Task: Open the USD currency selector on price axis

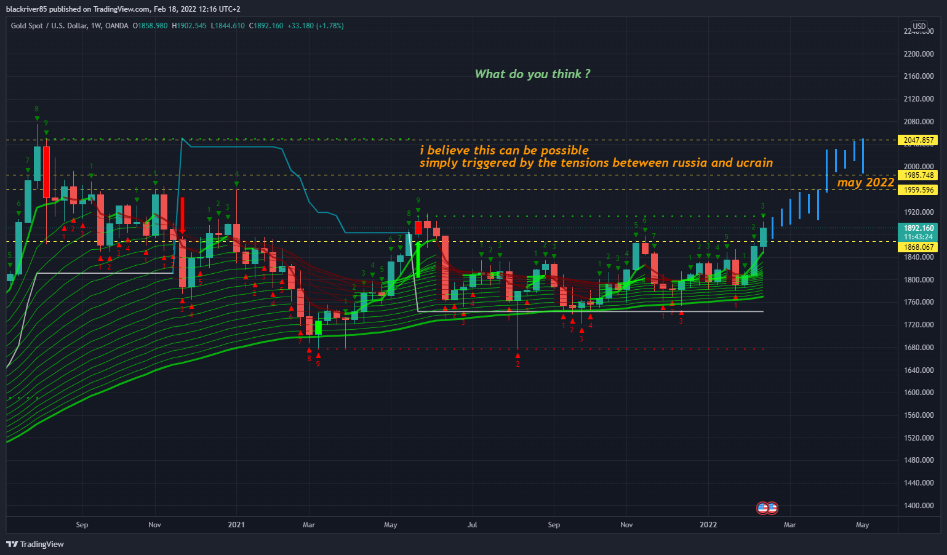Action: (x=919, y=26)
